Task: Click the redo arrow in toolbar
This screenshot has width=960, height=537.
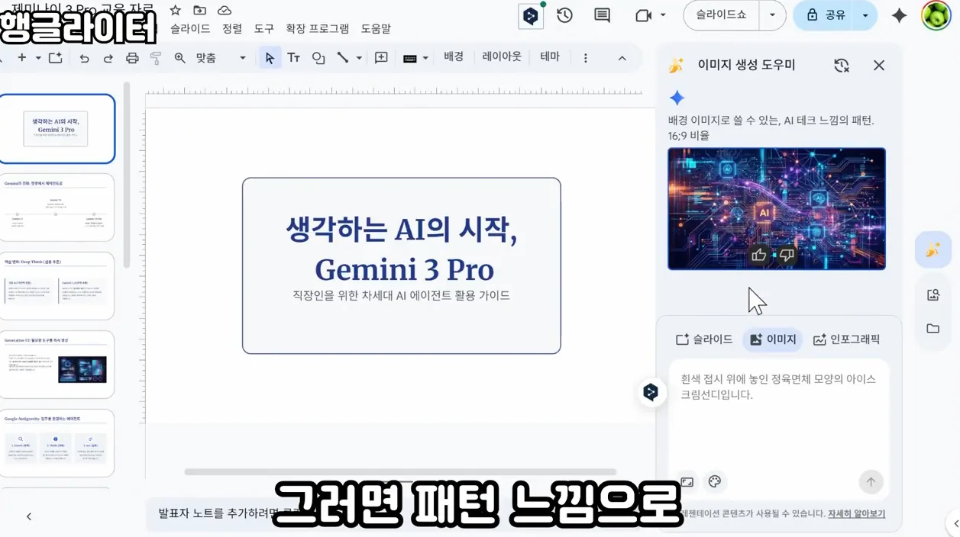Action: coord(108,58)
